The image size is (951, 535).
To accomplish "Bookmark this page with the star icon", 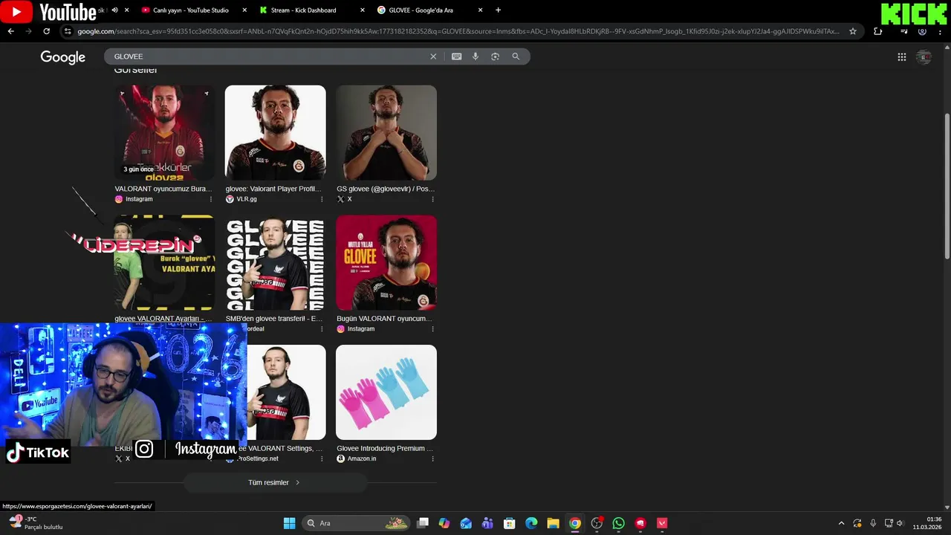I will pos(853,31).
